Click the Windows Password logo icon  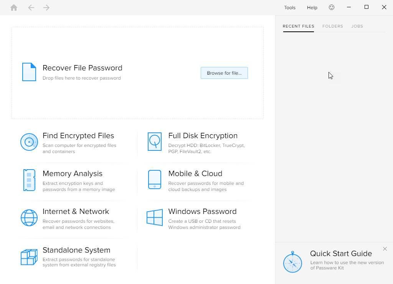coord(155,217)
